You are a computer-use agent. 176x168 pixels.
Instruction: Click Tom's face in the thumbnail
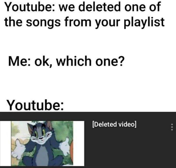41,134
